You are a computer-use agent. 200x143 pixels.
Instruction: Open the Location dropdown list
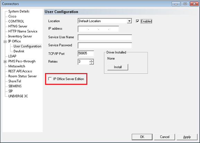[x=129, y=21]
